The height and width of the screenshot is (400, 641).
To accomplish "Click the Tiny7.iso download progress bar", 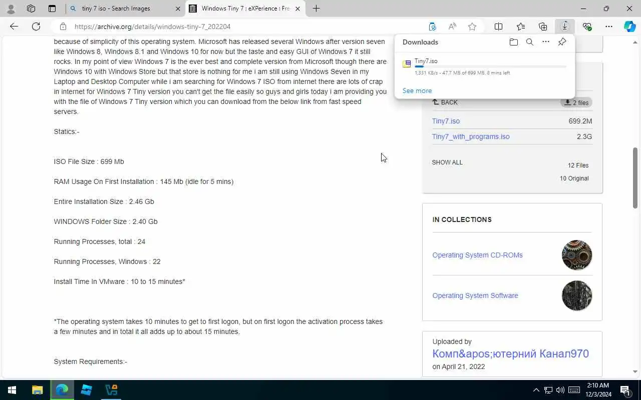I will click(491, 66).
